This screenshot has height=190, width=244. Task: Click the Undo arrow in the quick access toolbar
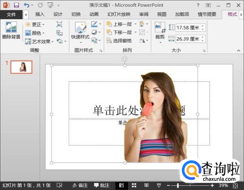(26, 5)
